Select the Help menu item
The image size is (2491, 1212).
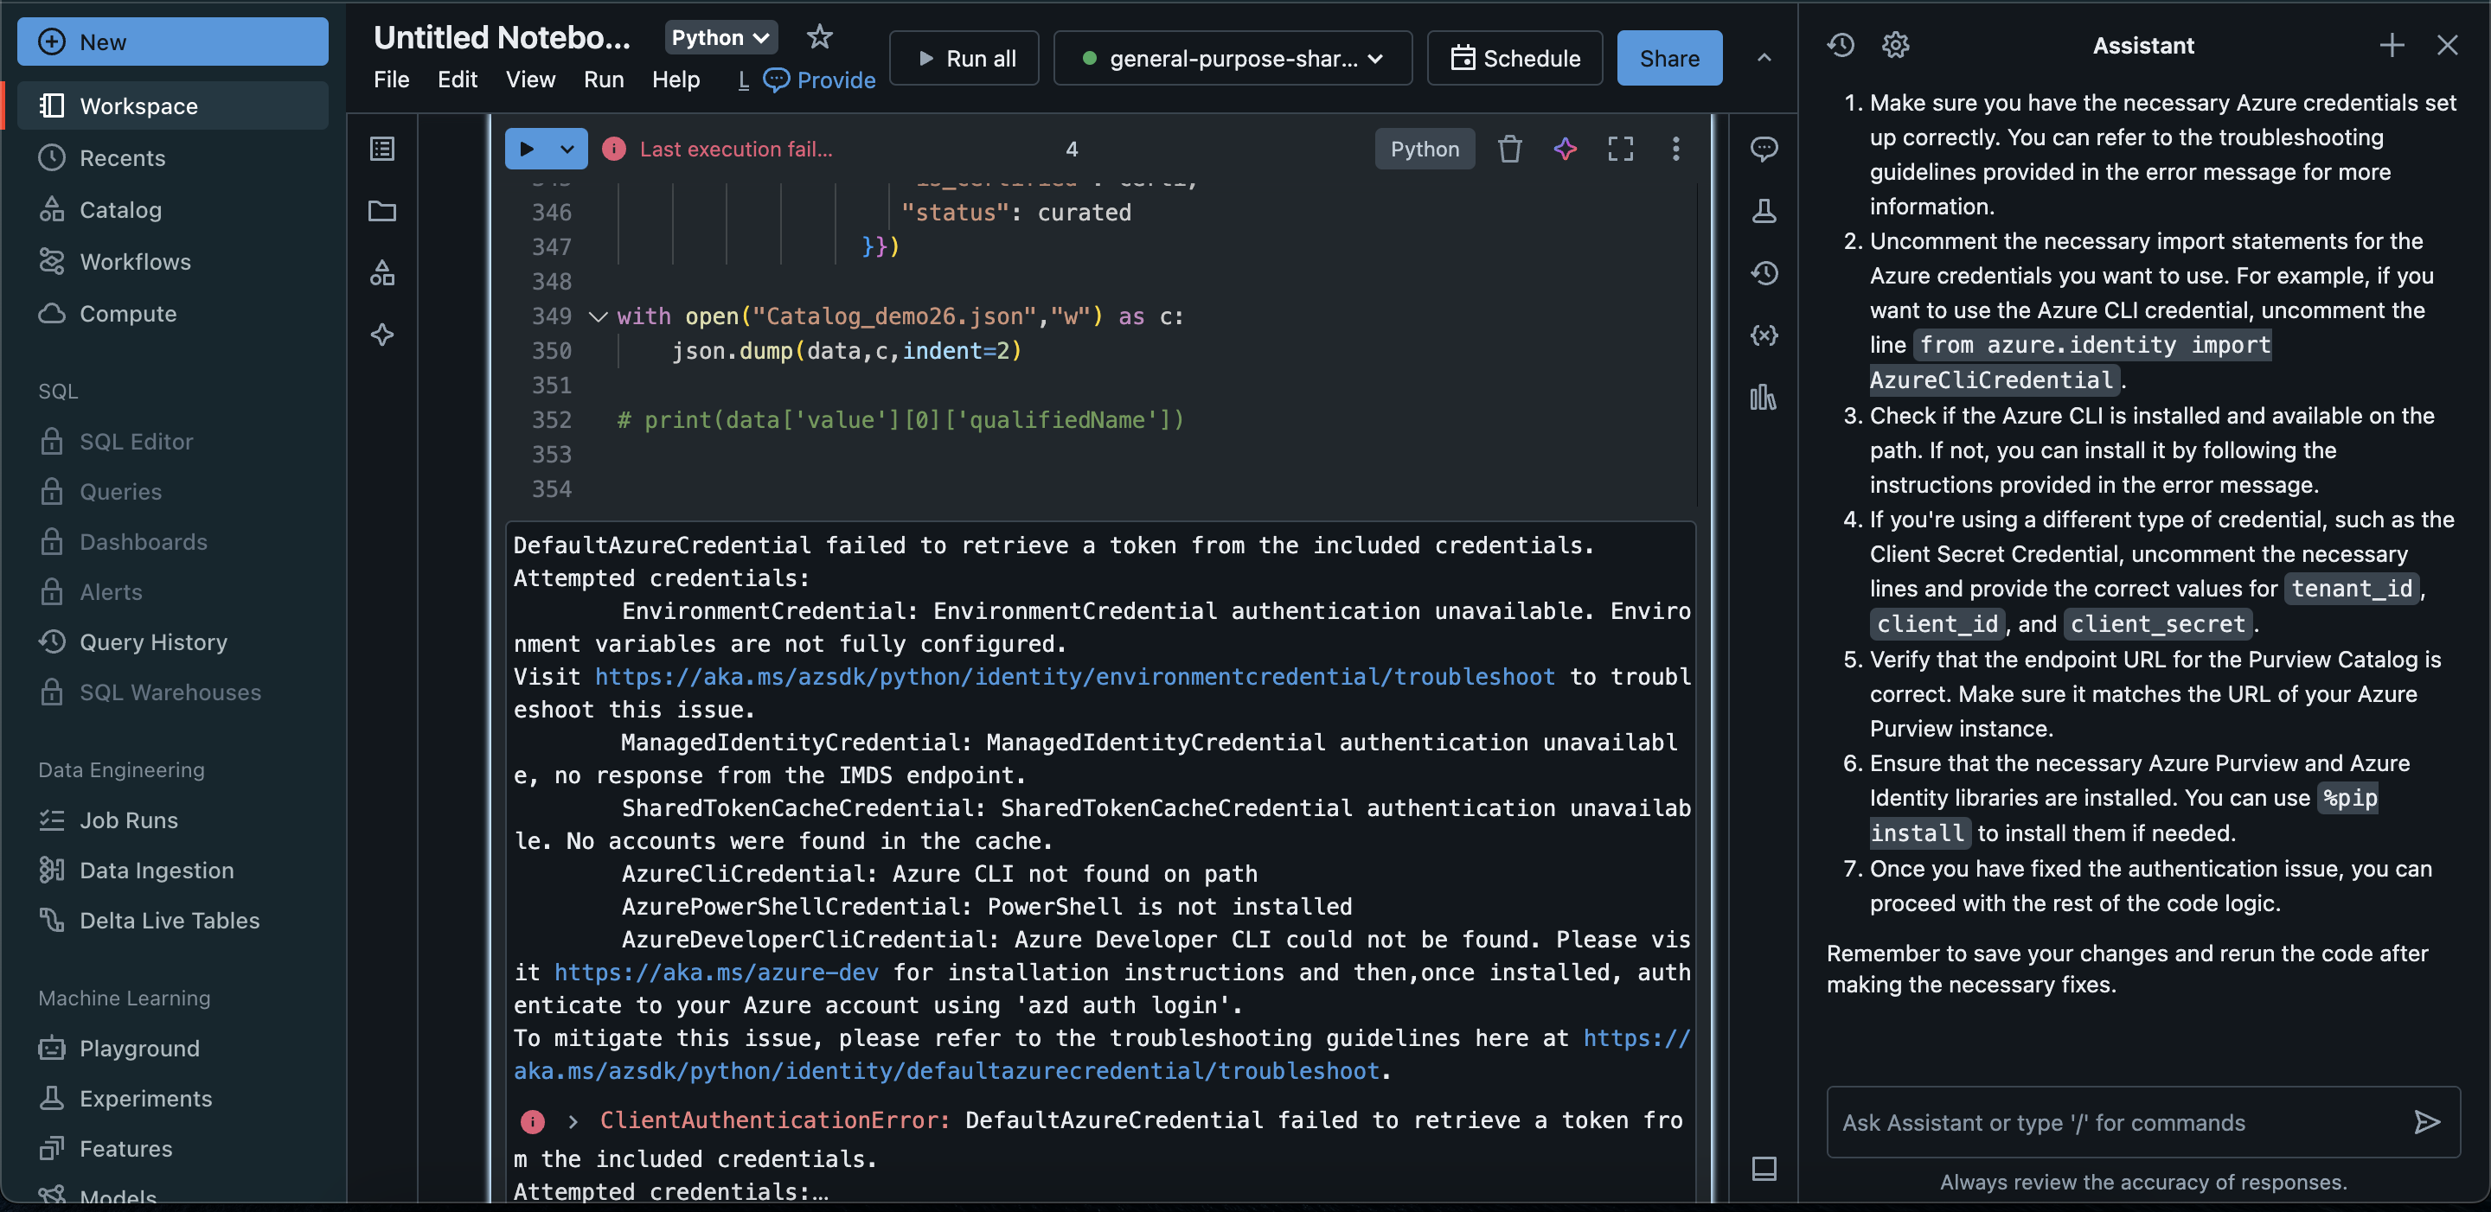[676, 81]
